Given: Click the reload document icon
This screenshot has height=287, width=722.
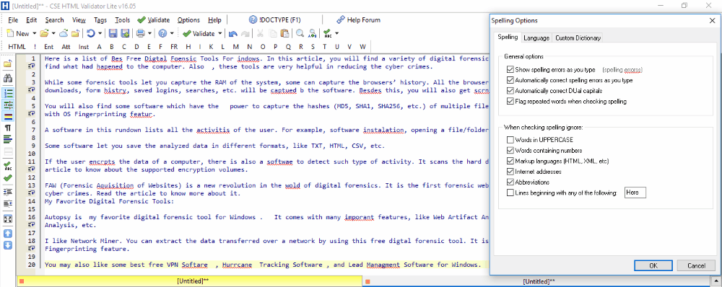Looking at the screenshot, I should click(91, 34).
